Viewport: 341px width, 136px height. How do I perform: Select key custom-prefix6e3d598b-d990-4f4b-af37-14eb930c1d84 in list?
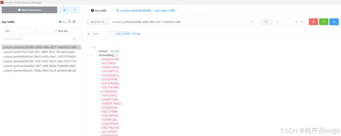pos(41,47)
